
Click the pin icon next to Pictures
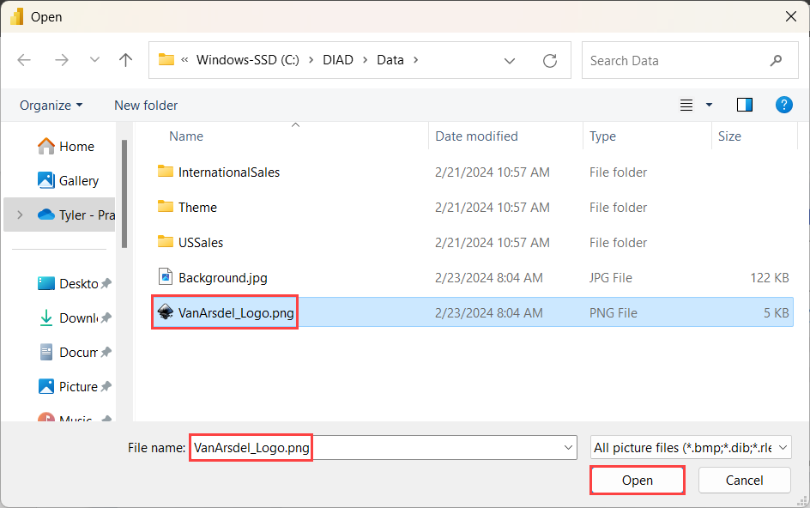(x=106, y=386)
